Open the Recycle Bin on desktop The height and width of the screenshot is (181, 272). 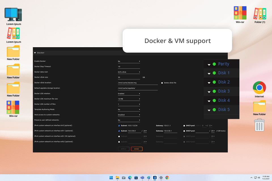[x=259, y=125]
